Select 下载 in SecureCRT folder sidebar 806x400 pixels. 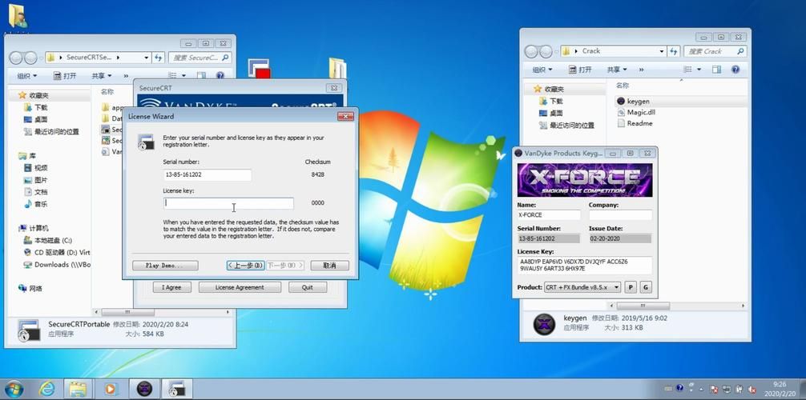click(x=35, y=108)
